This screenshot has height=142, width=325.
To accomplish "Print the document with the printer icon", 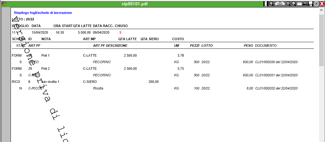I will (x=305, y=4).
